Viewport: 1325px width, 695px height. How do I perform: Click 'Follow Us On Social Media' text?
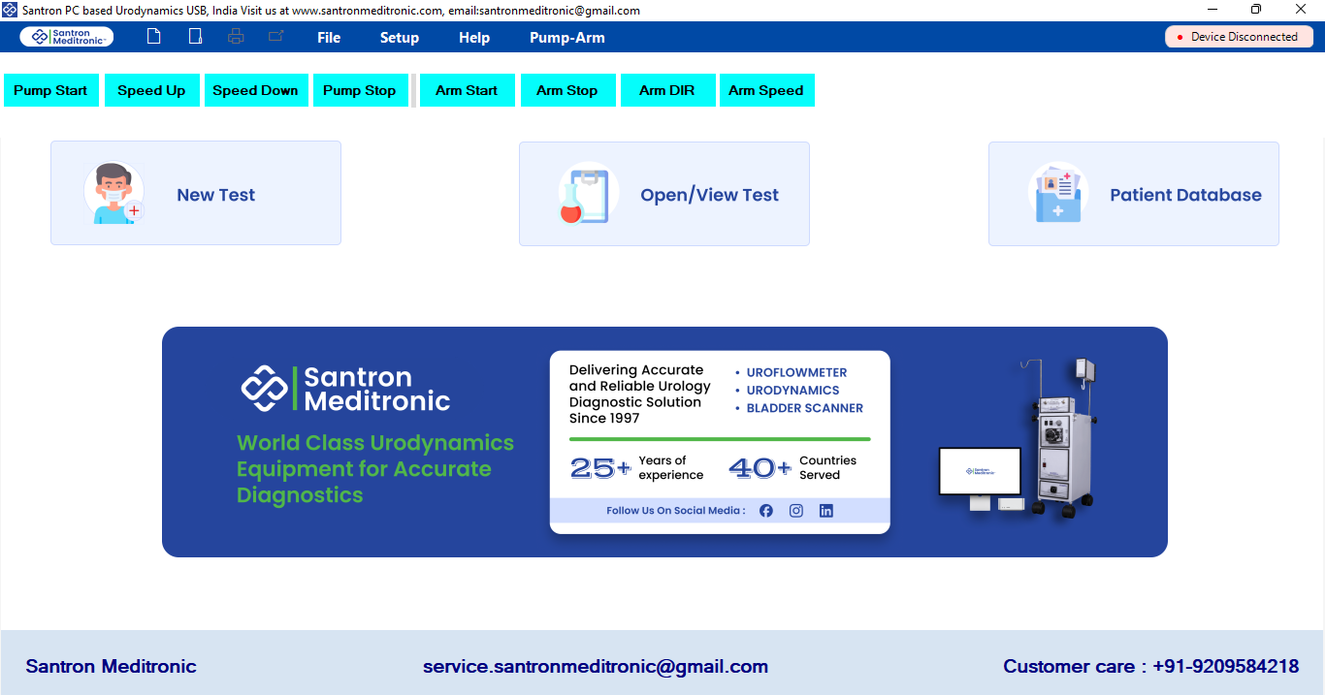676,511
